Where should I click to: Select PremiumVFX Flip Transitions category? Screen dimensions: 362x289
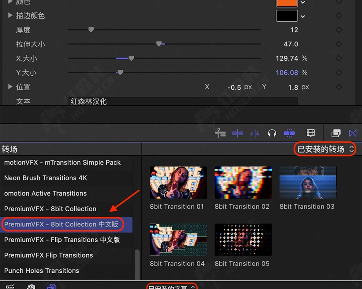pyautogui.click(x=66, y=255)
